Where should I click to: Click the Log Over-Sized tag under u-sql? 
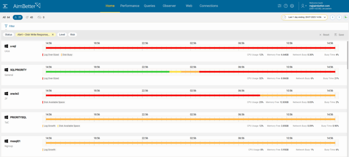(x=51, y=55)
